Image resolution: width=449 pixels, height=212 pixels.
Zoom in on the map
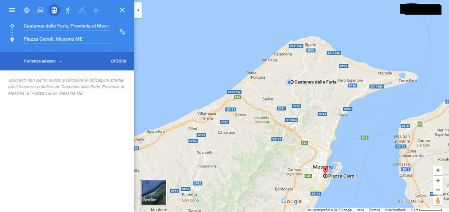438,181
